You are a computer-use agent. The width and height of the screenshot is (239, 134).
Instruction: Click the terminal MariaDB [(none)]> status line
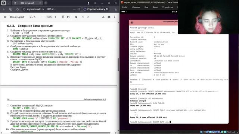point(142,28)
